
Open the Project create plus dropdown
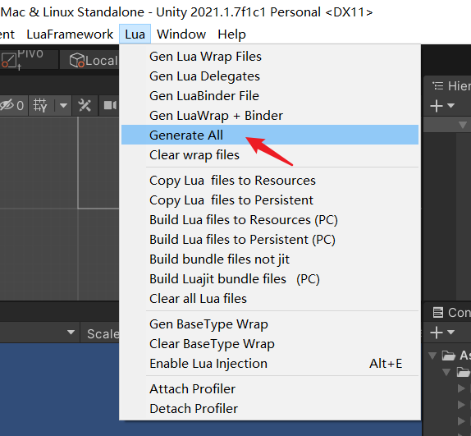point(442,333)
